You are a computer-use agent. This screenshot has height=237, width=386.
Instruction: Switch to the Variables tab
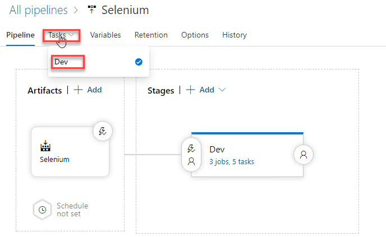[x=105, y=35]
